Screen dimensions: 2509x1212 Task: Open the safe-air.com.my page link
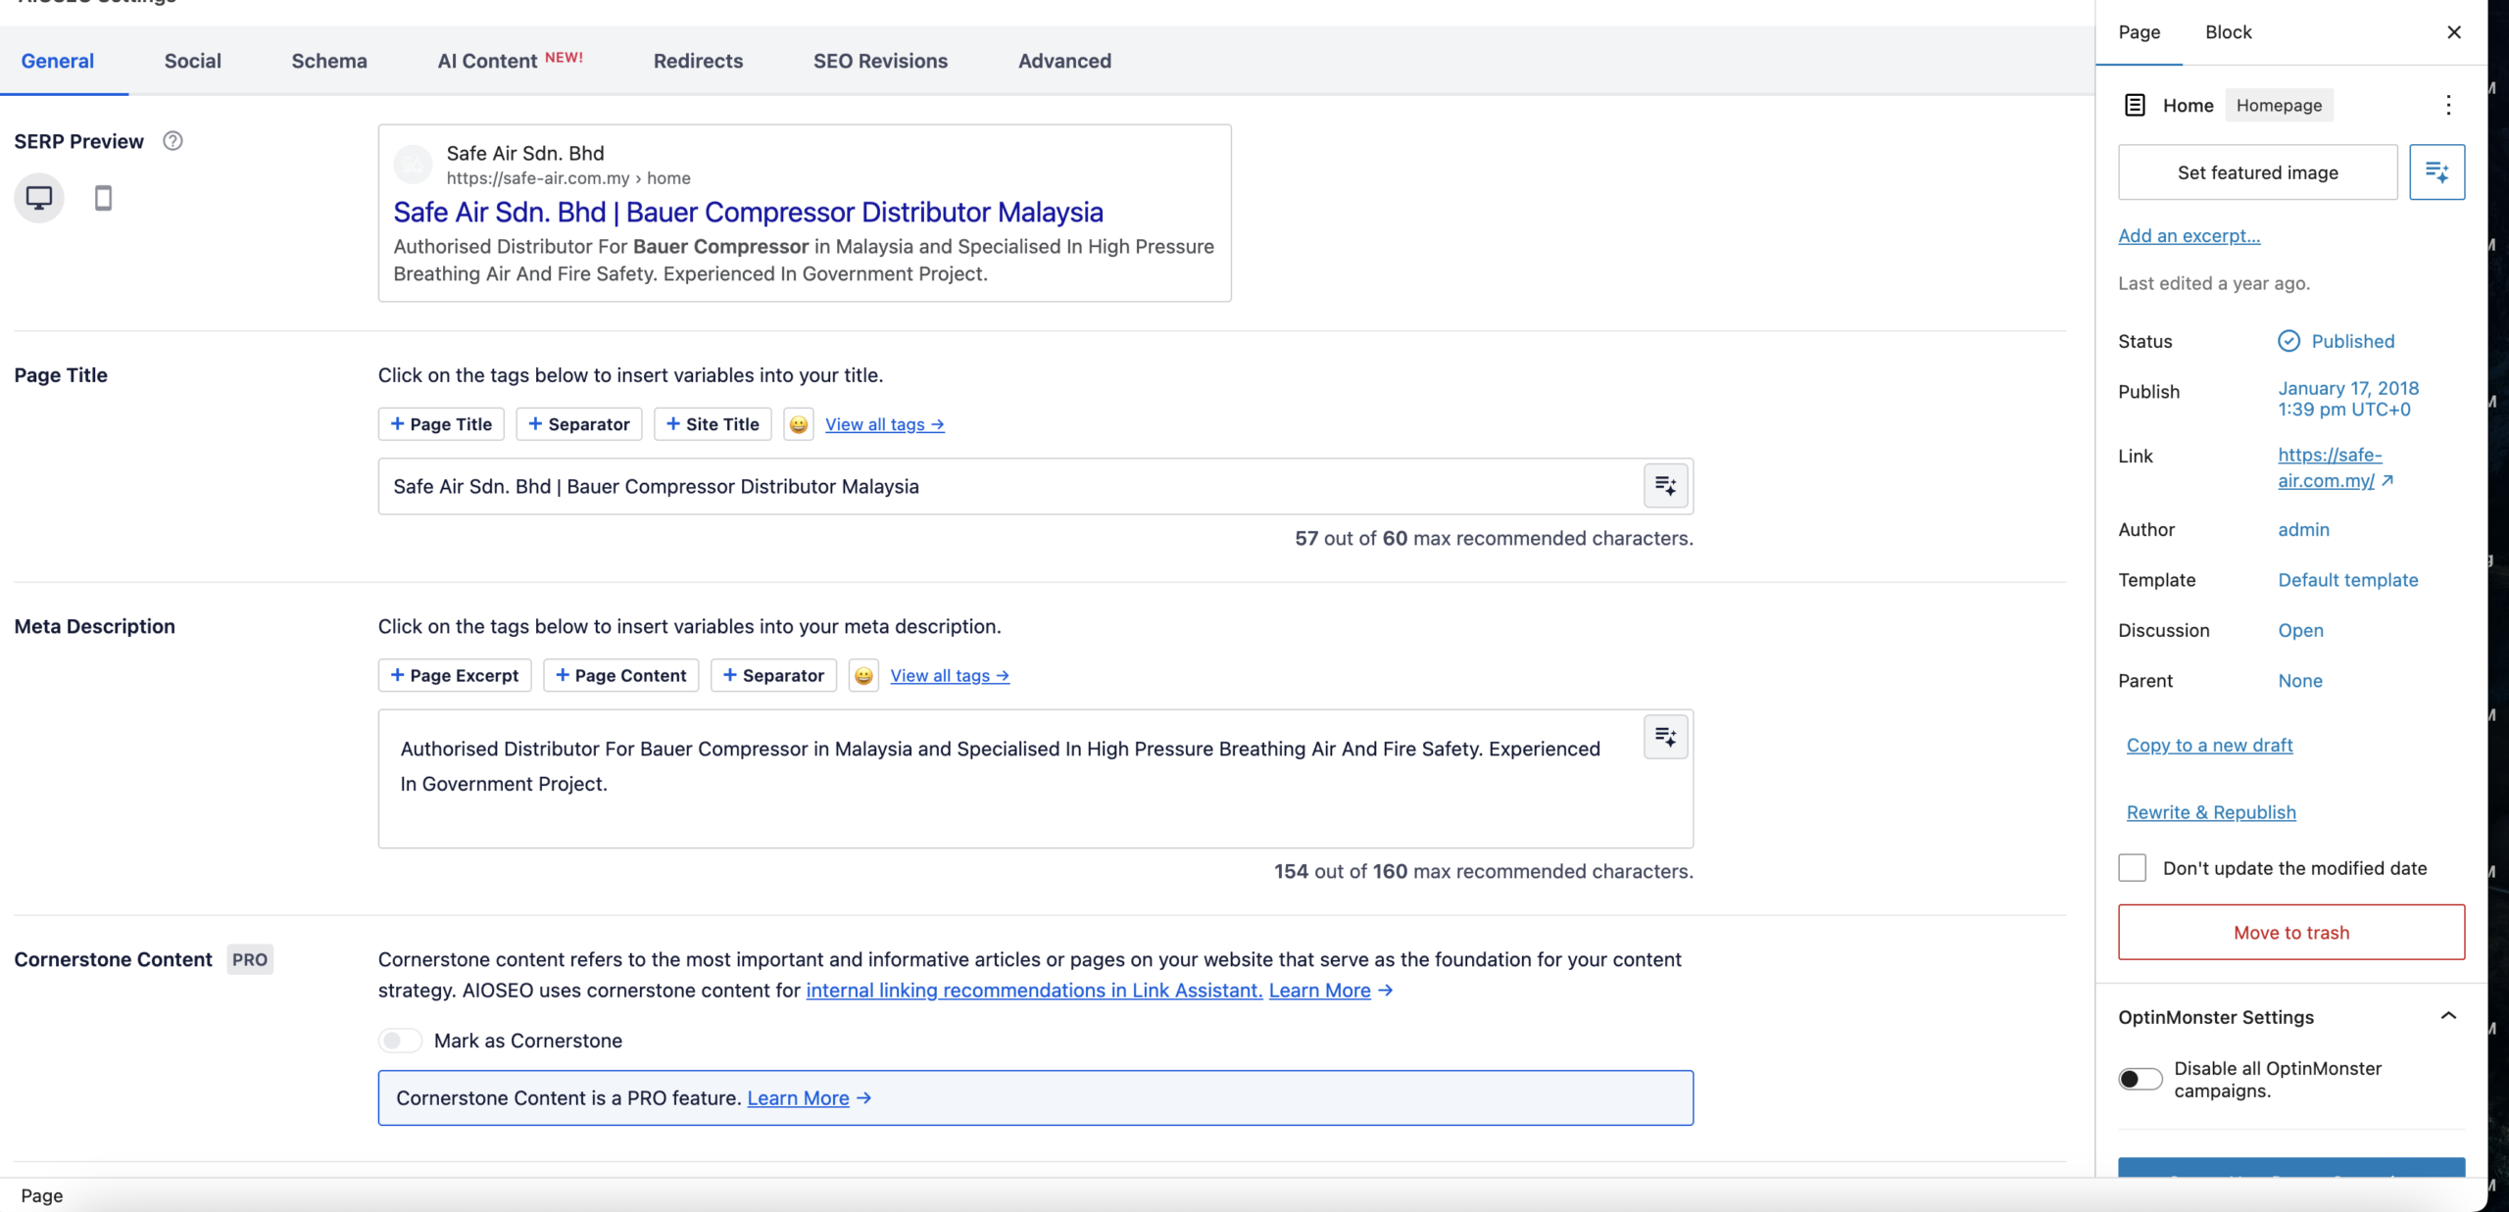(x=2336, y=467)
